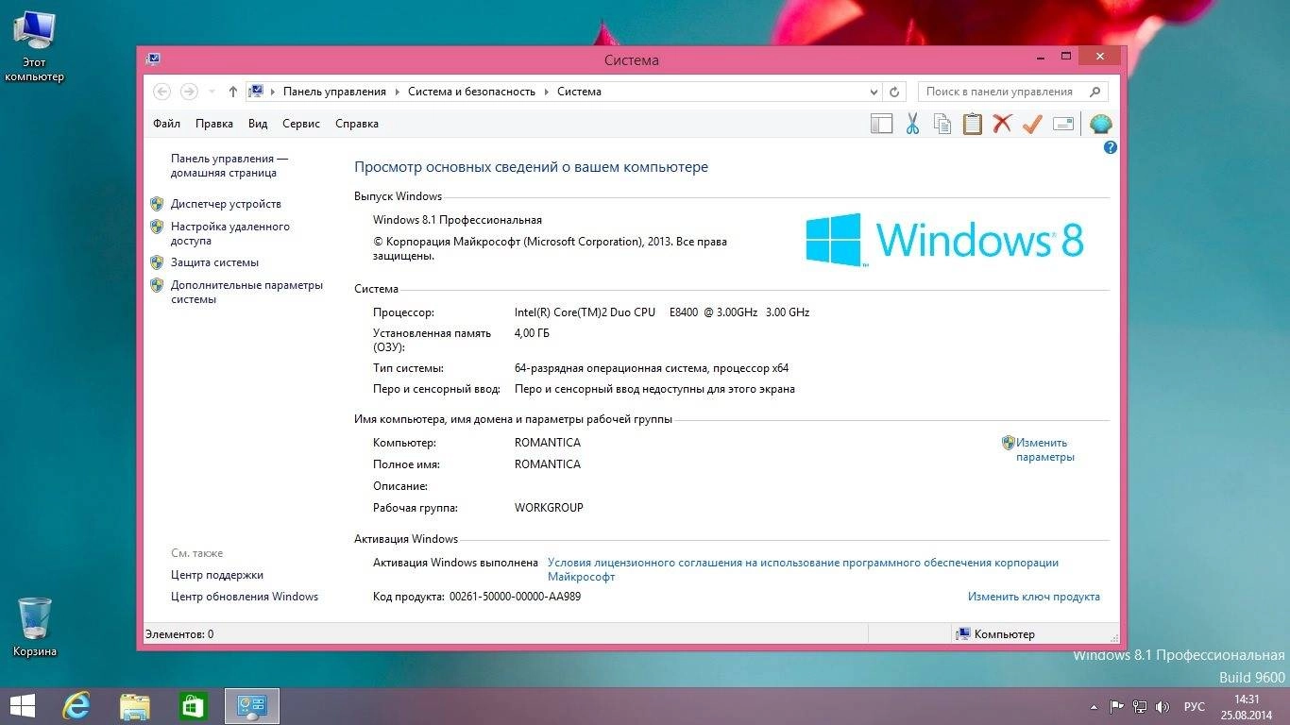Open the Windows Store taskbar icon
The height and width of the screenshot is (725, 1290).
194,705
